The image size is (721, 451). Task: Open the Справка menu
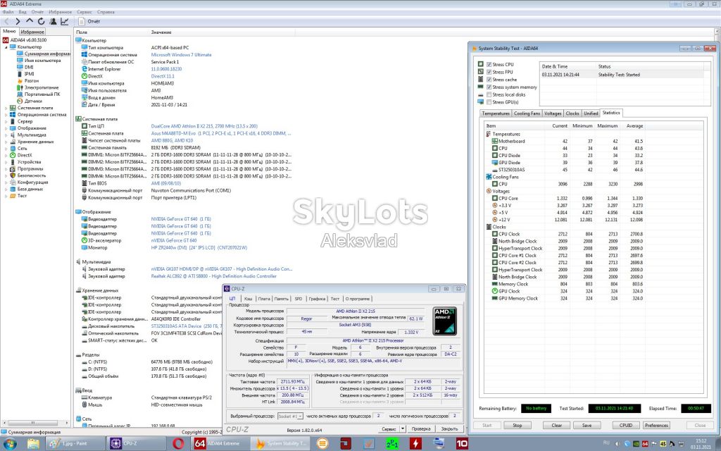pos(106,12)
